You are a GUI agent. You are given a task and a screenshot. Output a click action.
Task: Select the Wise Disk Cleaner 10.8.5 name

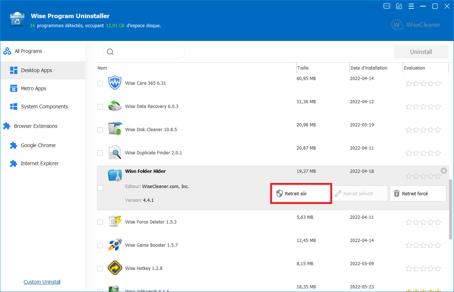[151, 130]
